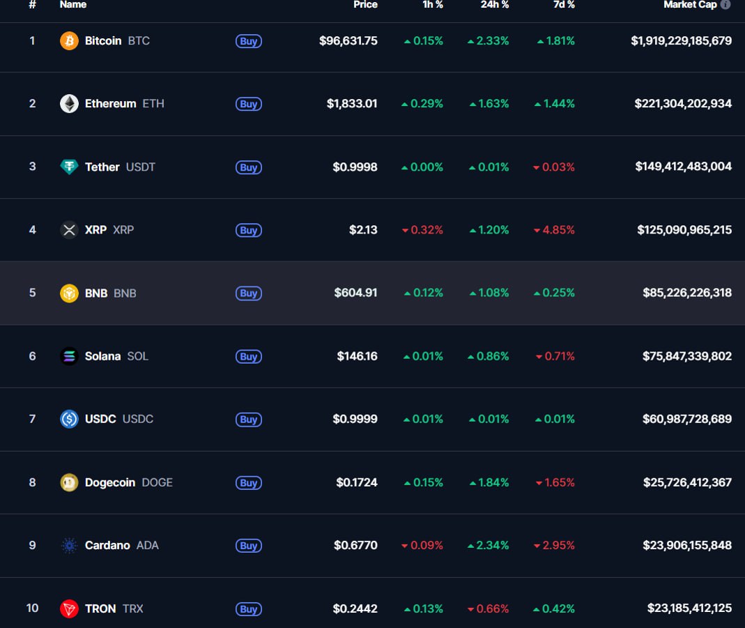Click the Solana logo icon
This screenshot has width=745, height=628.
(x=69, y=356)
